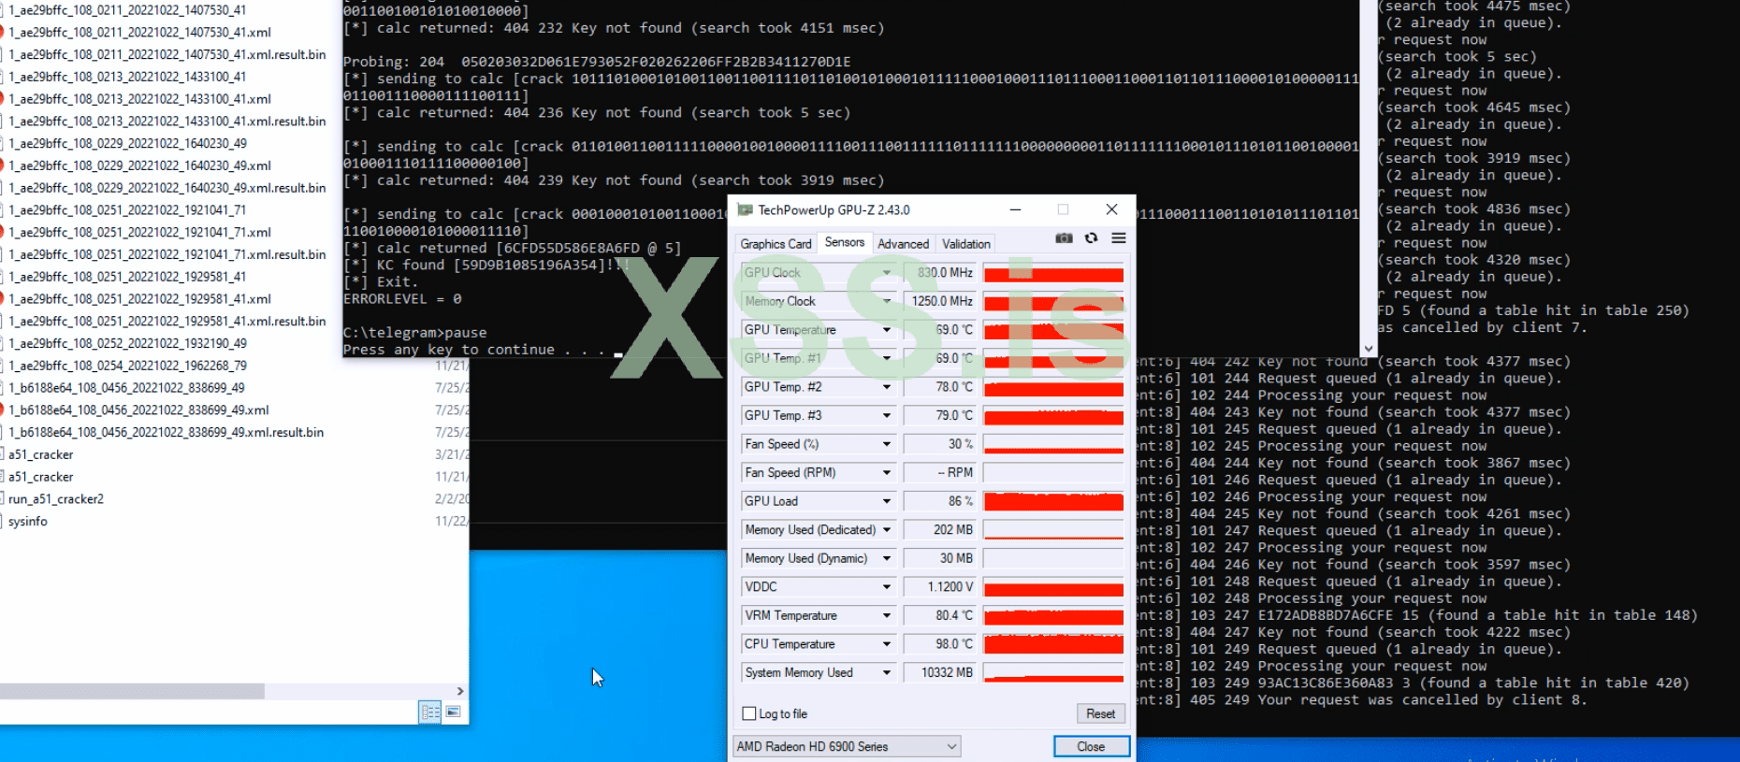Select file "1_ae29bffc_108_0213_20221022_1433100_41"
Viewport: 1740px width, 762px height.
(x=127, y=77)
